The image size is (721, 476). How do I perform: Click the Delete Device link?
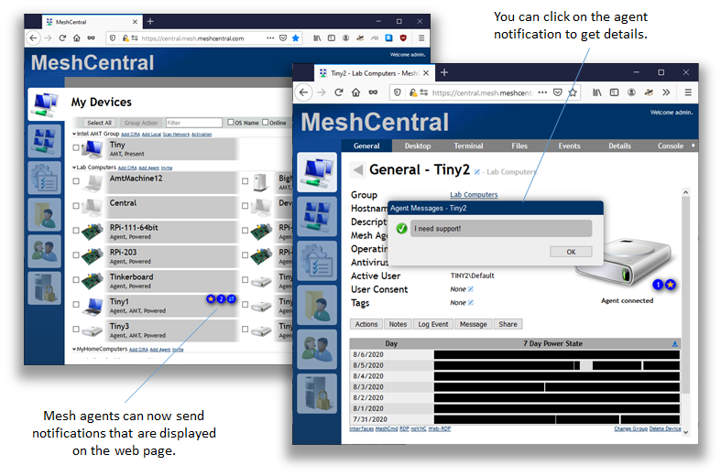tap(665, 428)
